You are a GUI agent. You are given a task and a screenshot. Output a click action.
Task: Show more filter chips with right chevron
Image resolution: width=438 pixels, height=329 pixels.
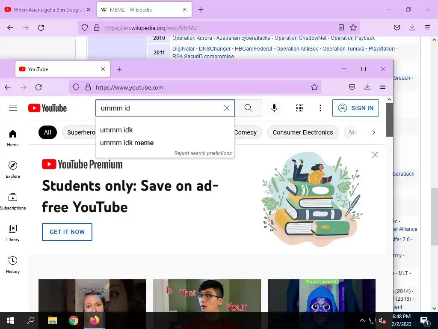point(374,132)
